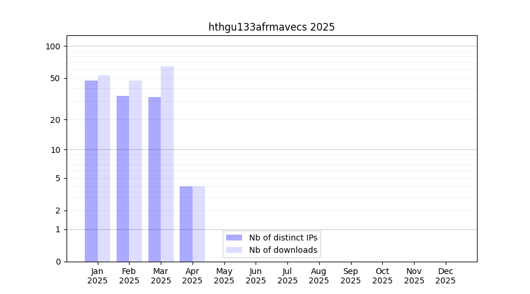Click the 10 y-axis tick label
530x294 pixels.
pos(55,149)
